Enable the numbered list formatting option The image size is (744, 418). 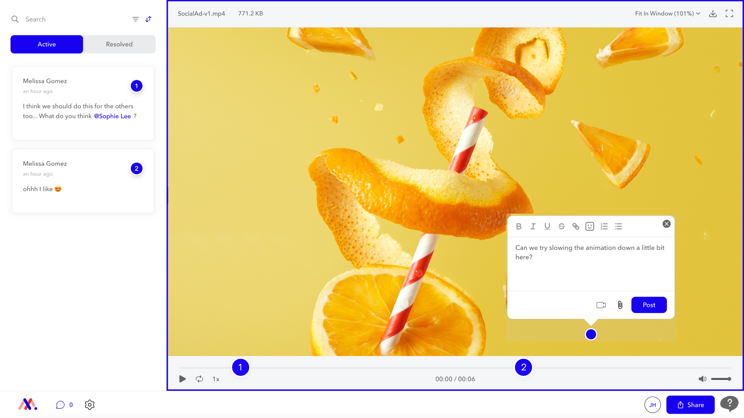coord(604,226)
